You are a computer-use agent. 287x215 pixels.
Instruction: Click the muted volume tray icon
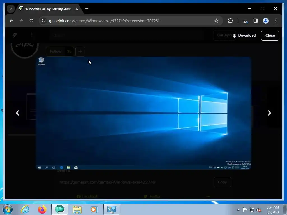tap(259, 210)
